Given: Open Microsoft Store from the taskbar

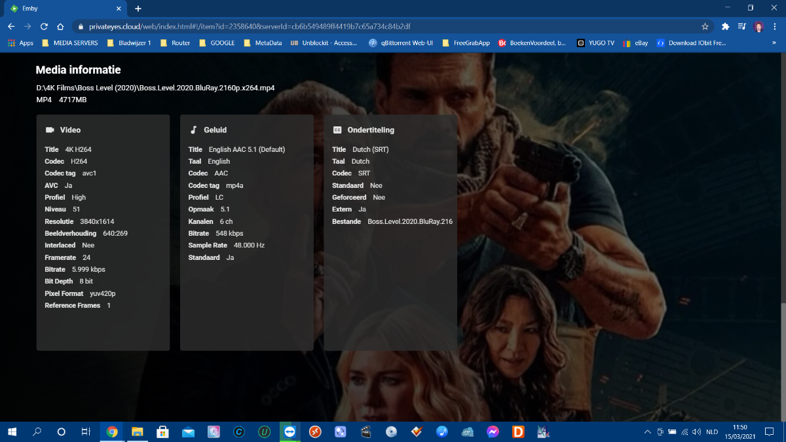Looking at the screenshot, I should point(163,432).
